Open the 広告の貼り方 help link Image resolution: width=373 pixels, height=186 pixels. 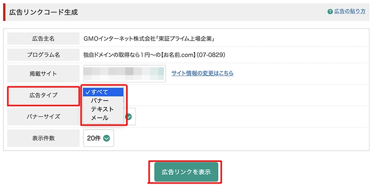coord(350,11)
